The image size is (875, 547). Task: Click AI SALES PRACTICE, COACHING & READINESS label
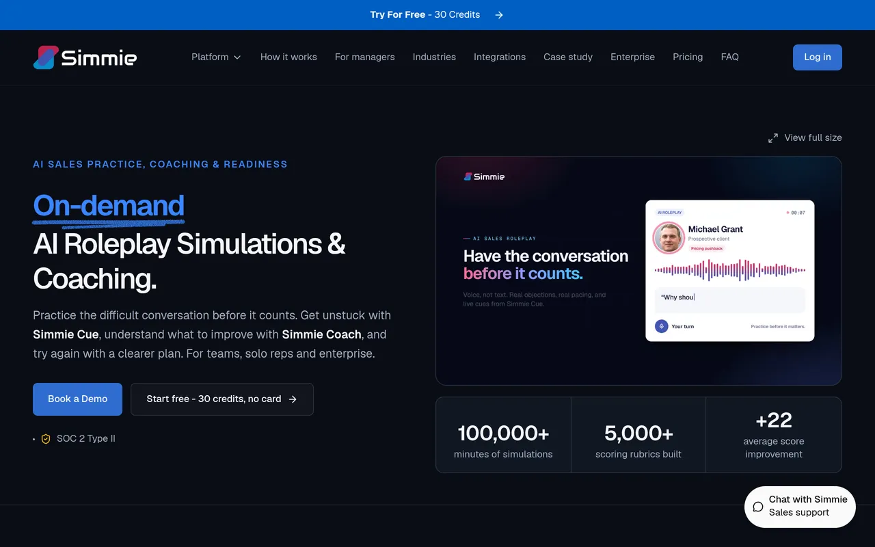(x=160, y=164)
